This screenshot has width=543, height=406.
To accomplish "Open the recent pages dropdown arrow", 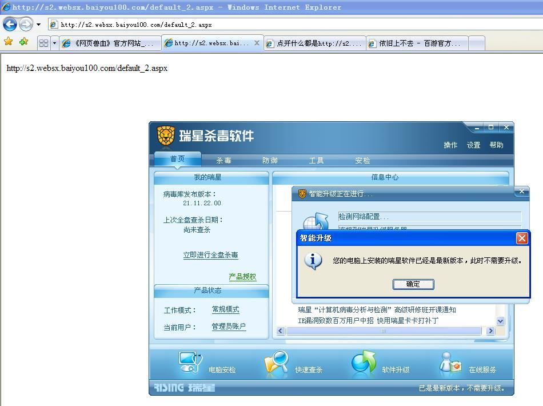I will click(38, 25).
